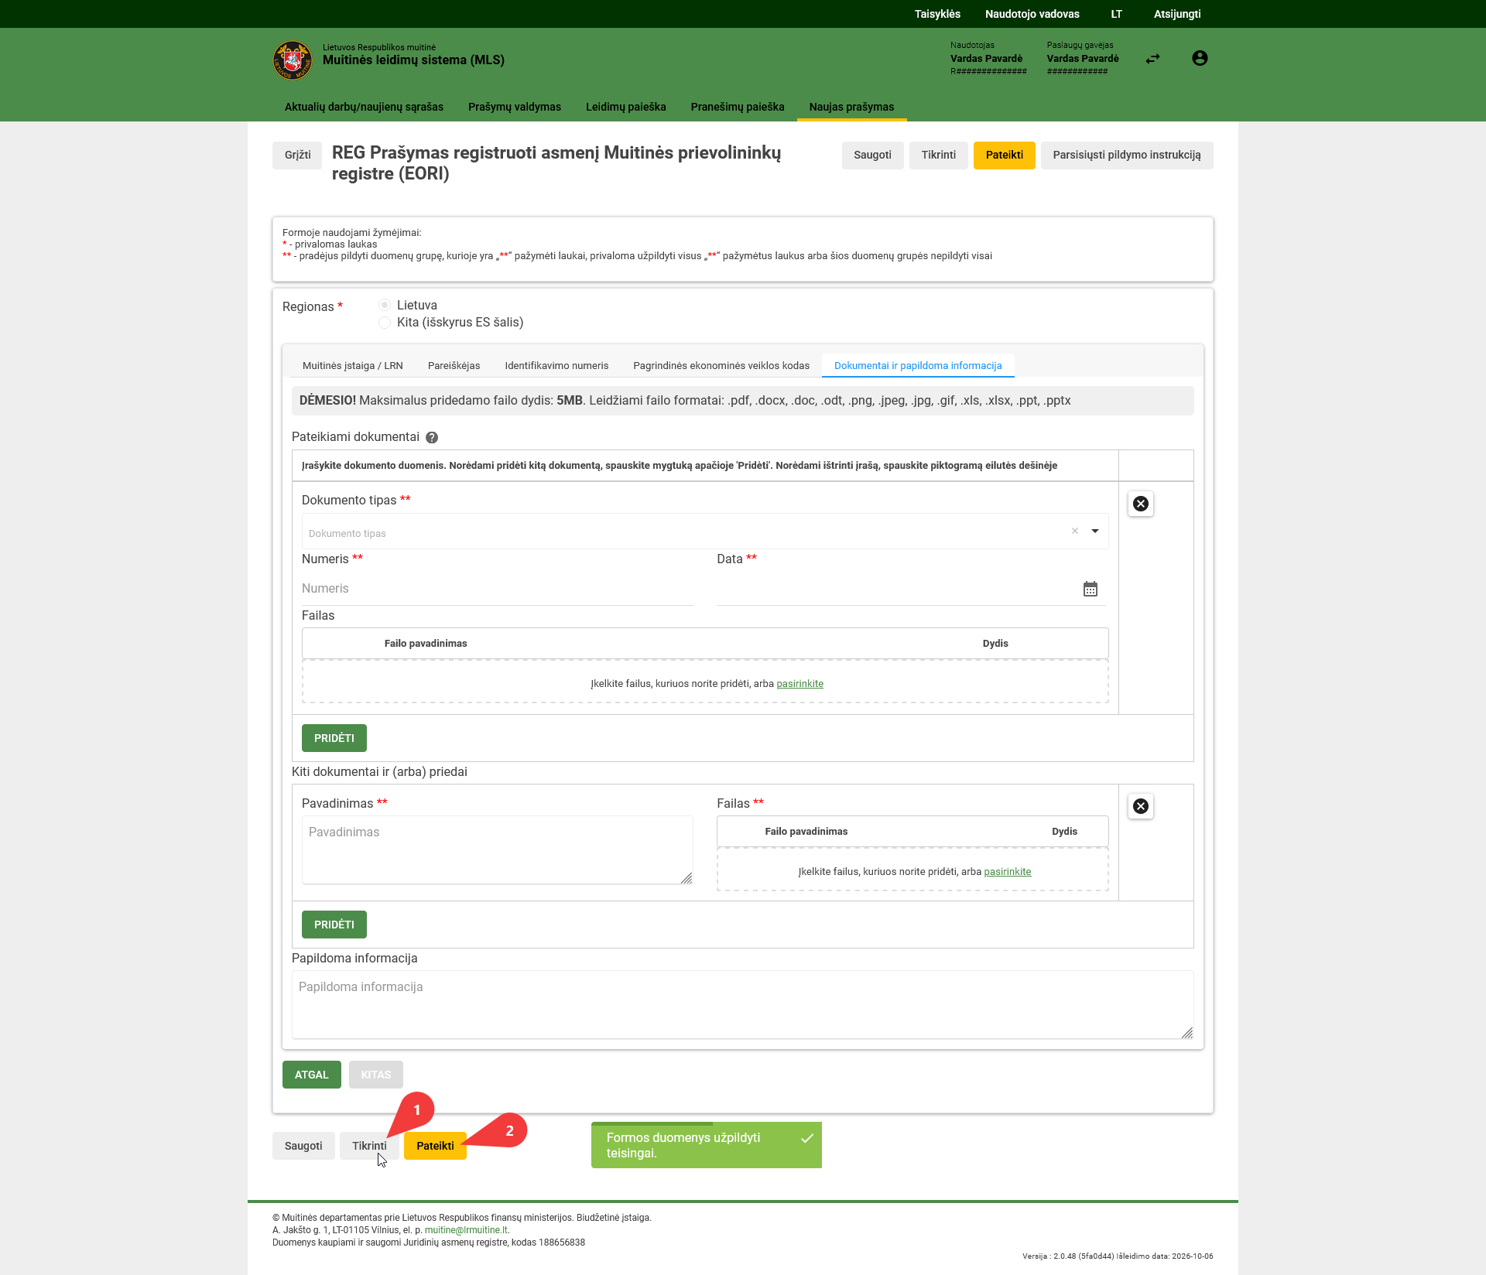Screen dimensions: 1486x1275
Task: Select Dokumentai ir papildoma informacija tab
Action: pyautogui.click(x=918, y=365)
